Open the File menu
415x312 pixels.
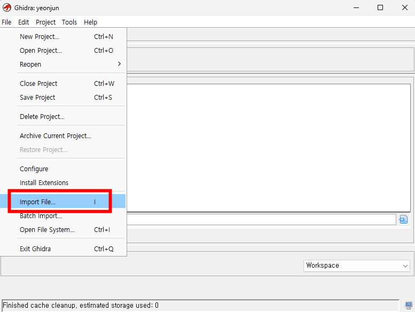click(6, 22)
